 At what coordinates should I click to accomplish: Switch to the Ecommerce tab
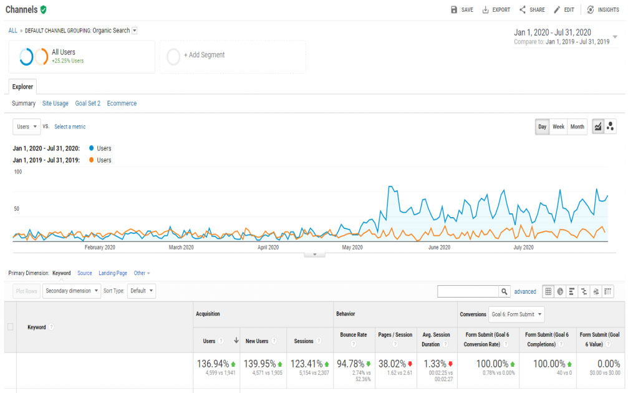[122, 104]
